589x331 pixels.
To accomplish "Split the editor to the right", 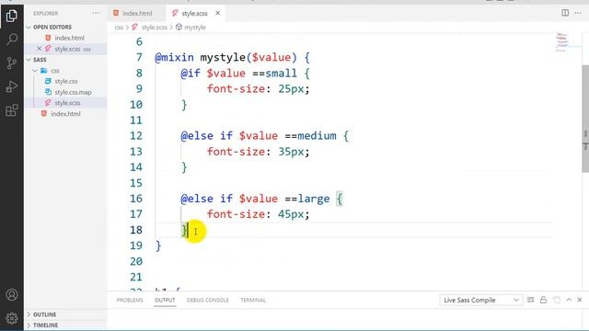I will (x=565, y=13).
